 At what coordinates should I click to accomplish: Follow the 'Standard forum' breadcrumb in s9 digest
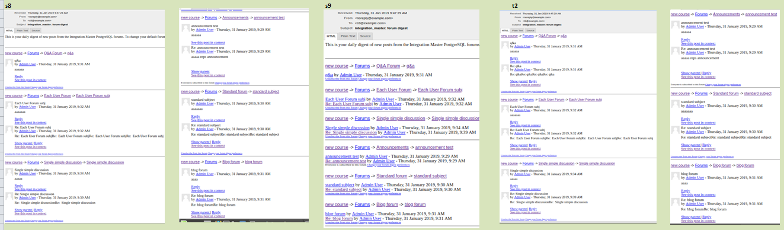coord(392,176)
